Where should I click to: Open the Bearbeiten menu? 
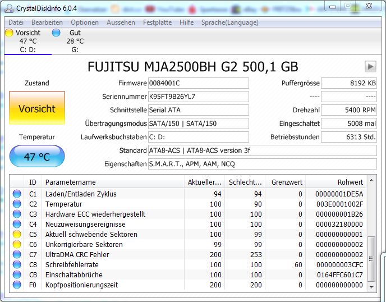pos(47,22)
